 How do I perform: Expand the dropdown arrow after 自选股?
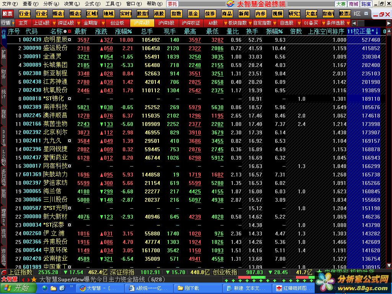[299, 23]
